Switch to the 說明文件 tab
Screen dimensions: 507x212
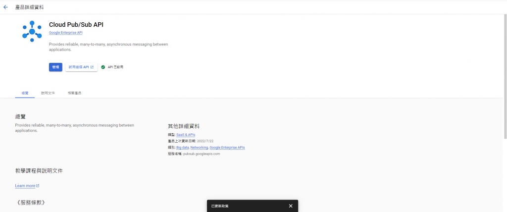click(x=48, y=93)
